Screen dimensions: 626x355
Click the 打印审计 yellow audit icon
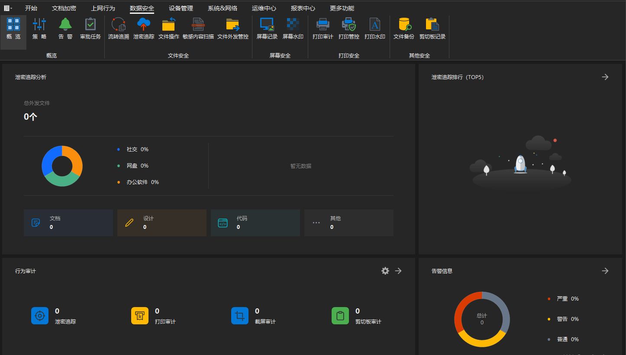click(140, 316)
